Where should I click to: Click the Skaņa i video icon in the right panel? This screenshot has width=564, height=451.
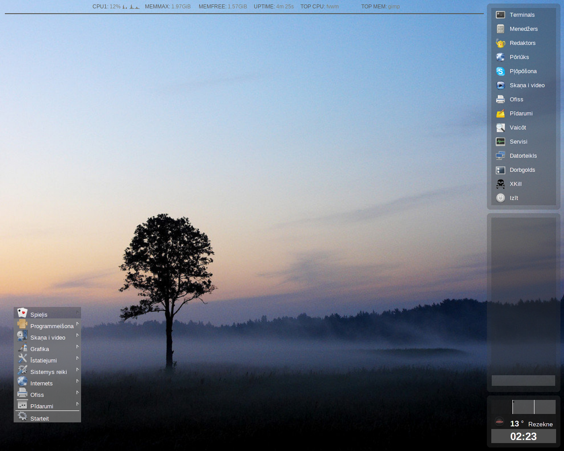coord(501,85)
